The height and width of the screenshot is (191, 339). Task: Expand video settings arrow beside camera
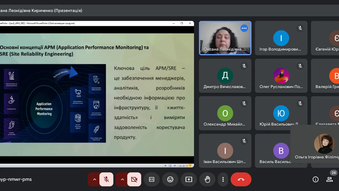[x=122, y=179]
